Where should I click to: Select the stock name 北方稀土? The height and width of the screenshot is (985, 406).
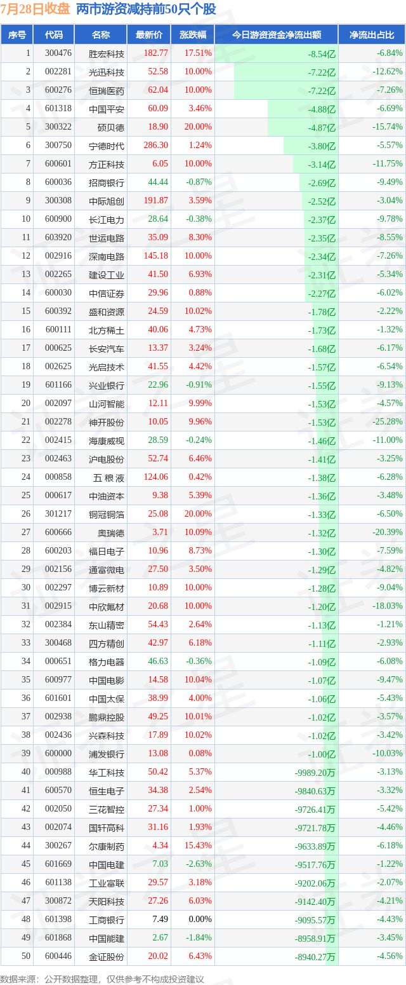pos(107,330)
